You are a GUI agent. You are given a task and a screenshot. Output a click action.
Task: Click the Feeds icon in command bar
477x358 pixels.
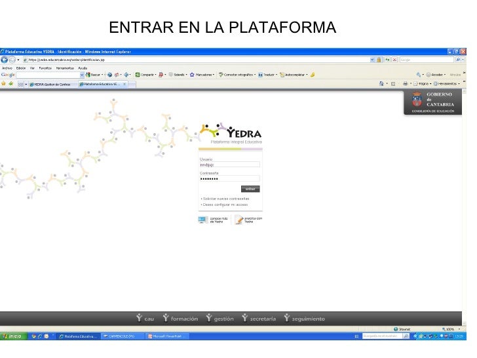pyautogui.click(x=392, y=84)
